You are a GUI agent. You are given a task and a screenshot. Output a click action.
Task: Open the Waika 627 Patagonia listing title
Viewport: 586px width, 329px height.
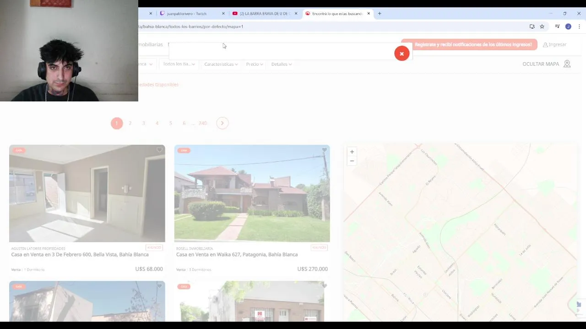[x=237, y=255]
